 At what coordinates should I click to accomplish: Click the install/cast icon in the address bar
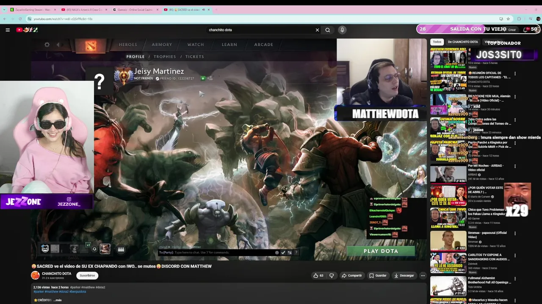click(501, 19)
